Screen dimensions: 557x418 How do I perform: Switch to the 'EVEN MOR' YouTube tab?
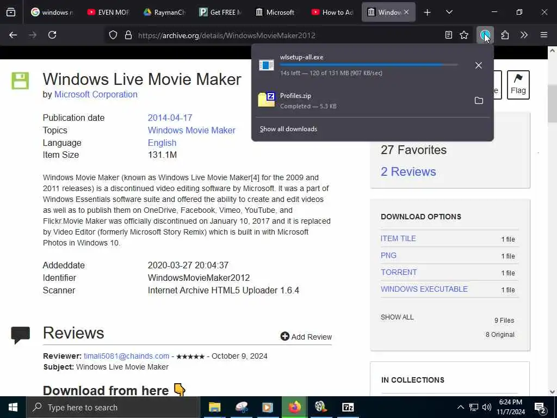[108, 12]
